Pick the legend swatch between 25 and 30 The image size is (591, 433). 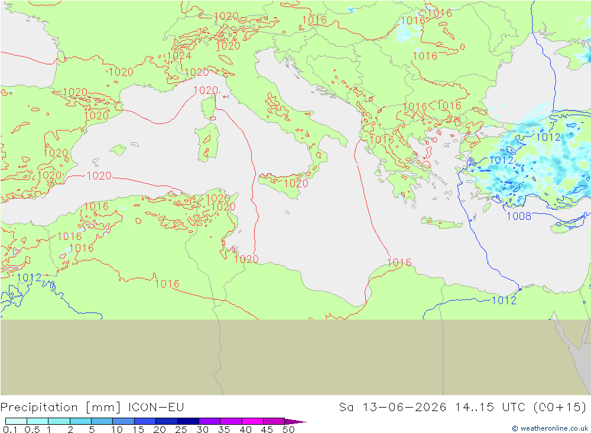coord(188,421)
